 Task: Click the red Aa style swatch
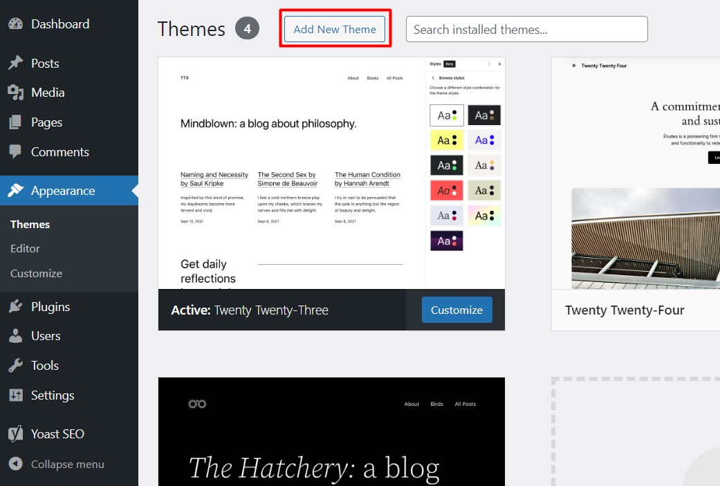click(447, 190)
